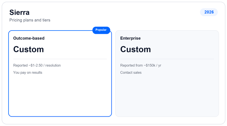This screenshot has width=227, height=126.
Task: Select the Outcome-based plan title
Action: click(x=29, y=38)
